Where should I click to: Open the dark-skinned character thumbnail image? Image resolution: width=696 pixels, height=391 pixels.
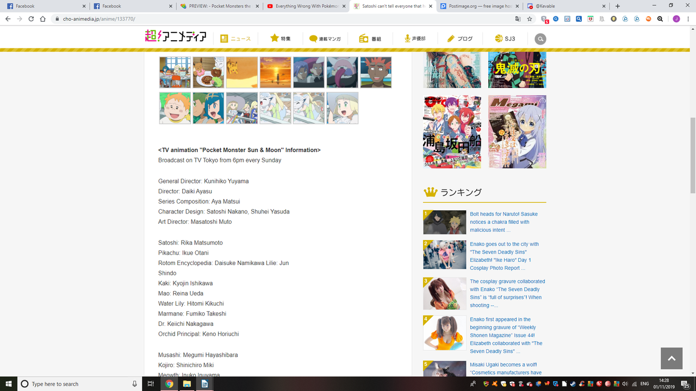376,72
